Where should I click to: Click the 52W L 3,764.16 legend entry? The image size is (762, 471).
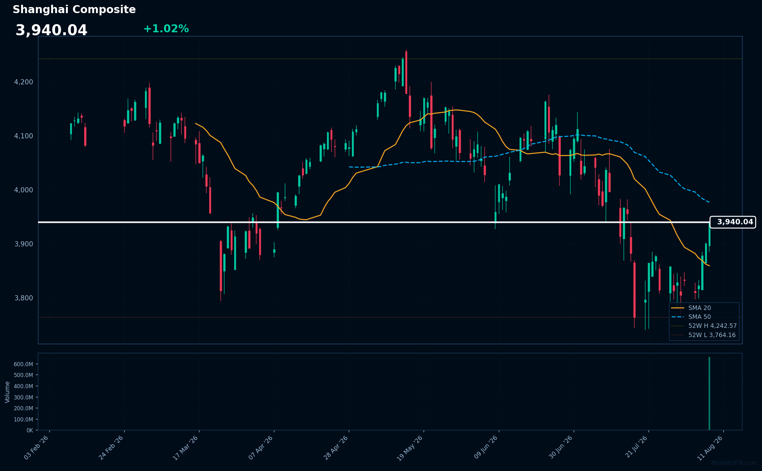point(703,335)
